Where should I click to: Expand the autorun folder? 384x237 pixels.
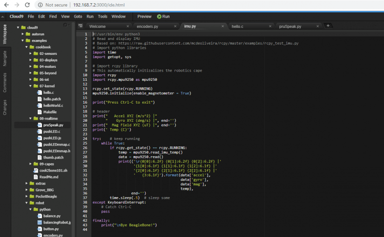tap(22, 34)
